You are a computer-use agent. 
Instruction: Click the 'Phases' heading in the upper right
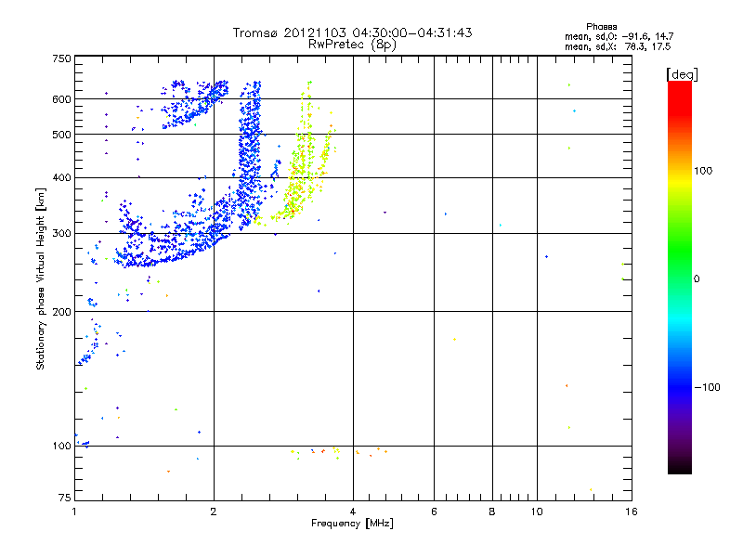click(601, 27)
